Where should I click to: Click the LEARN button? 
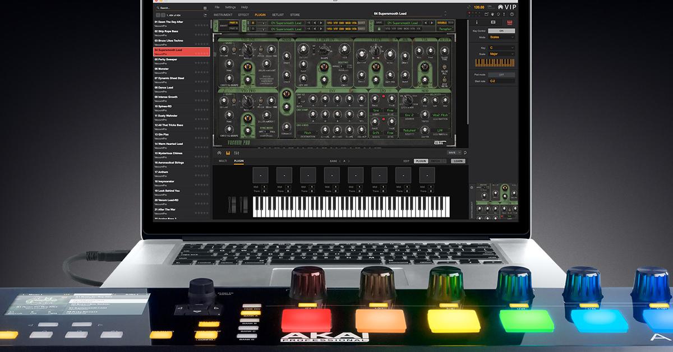click(x=458, y=161)
